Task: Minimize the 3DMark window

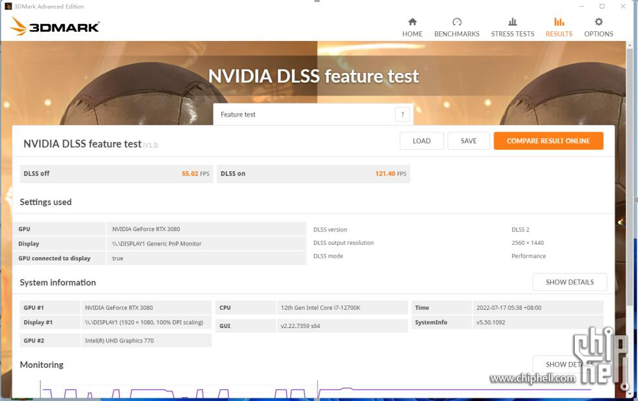Action: pos(581,6)
